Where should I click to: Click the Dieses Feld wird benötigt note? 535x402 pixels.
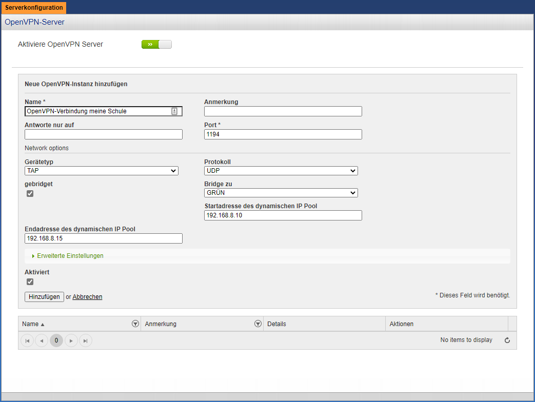point(472,295)
